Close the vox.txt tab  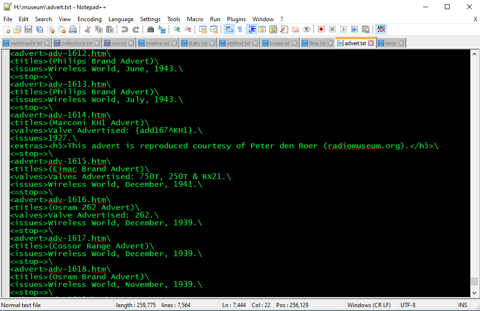click(132, 43)
